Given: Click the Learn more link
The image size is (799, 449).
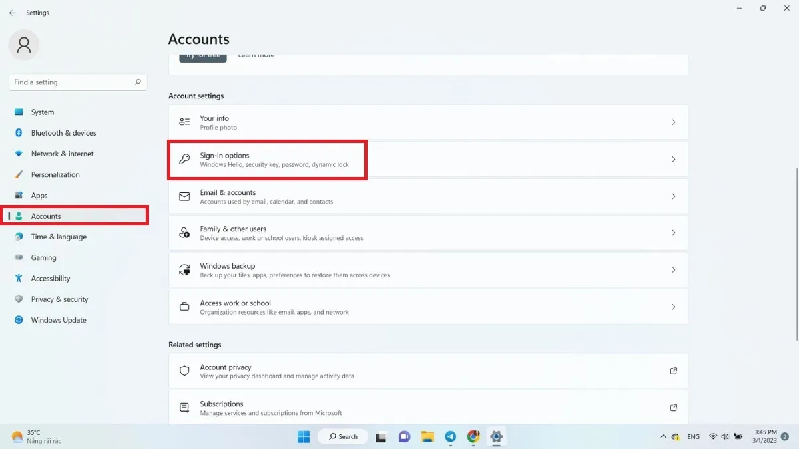Looking at the screenshot, I should [256, 55].
